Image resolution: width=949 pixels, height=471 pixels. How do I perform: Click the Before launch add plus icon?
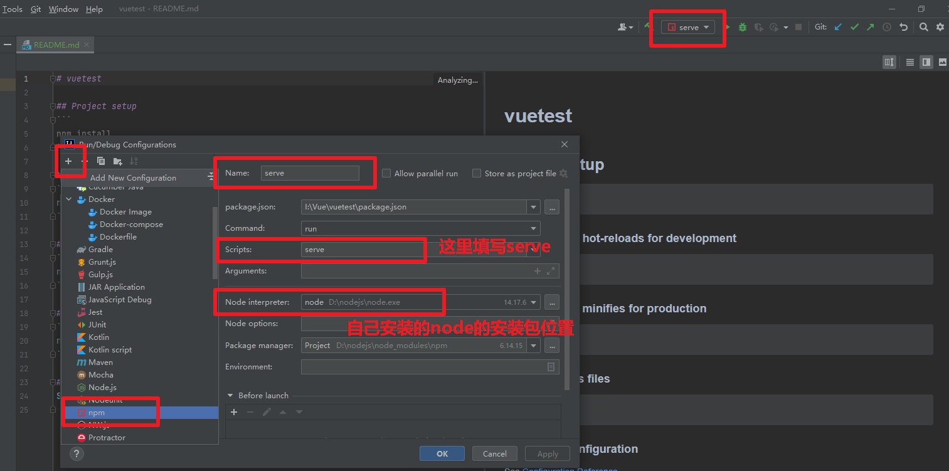tap(234, 412)
